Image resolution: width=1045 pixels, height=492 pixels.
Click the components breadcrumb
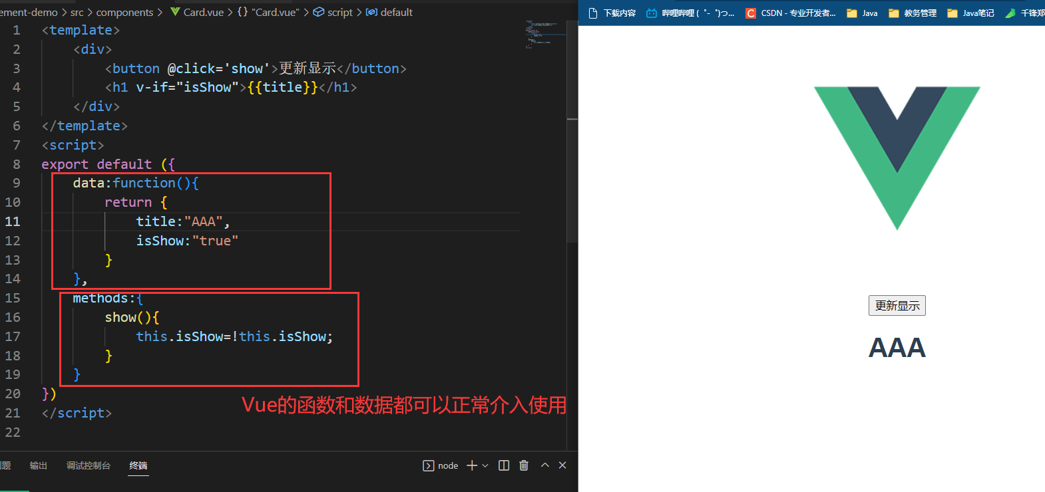click(x=124, y=12)
